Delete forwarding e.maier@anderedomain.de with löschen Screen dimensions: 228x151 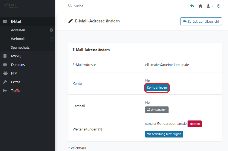195,124
